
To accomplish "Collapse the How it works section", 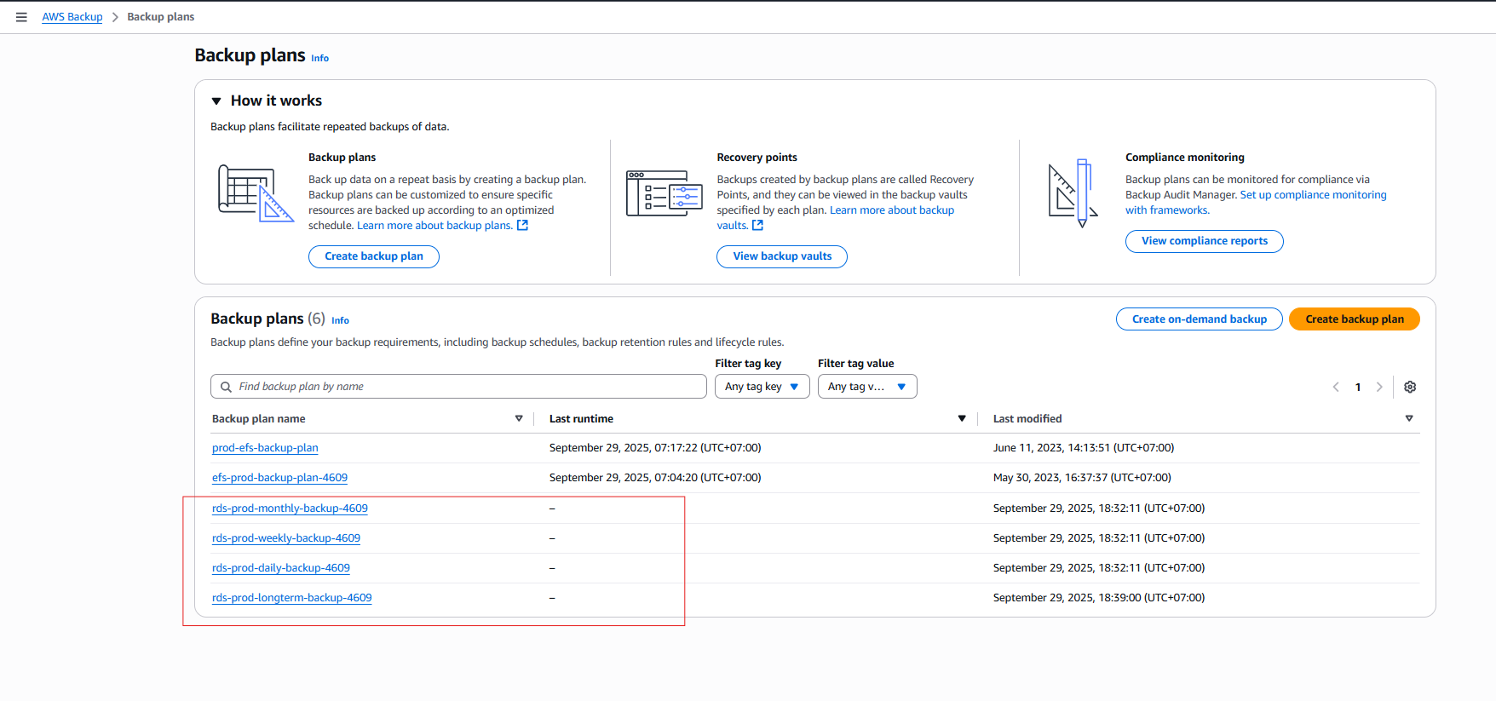I will pyautogui.click(x=216, y=101).
